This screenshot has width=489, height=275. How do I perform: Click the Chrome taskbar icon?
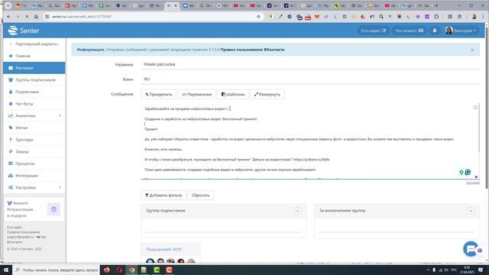pos(131,270)
